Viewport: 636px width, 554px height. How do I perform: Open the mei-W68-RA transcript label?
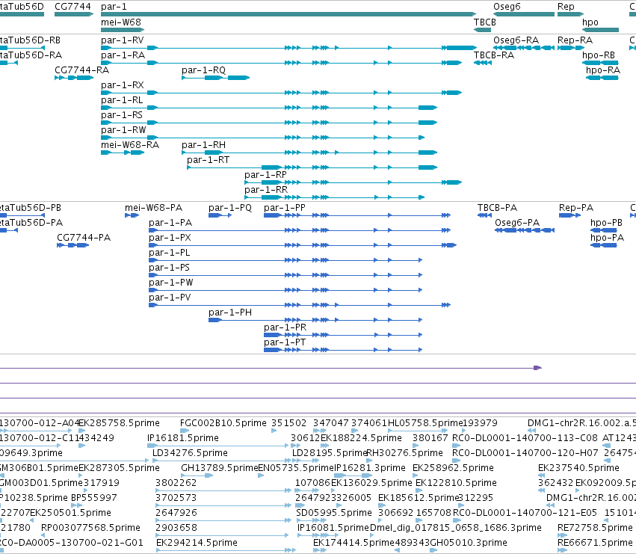[130, 145]
